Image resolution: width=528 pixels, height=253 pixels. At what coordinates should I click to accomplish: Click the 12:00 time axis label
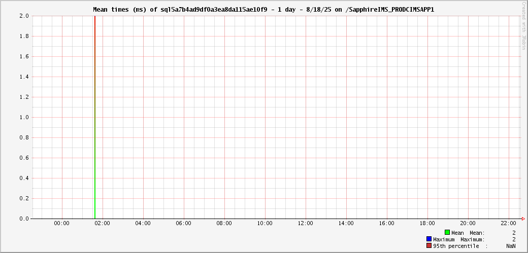point(306,223)
